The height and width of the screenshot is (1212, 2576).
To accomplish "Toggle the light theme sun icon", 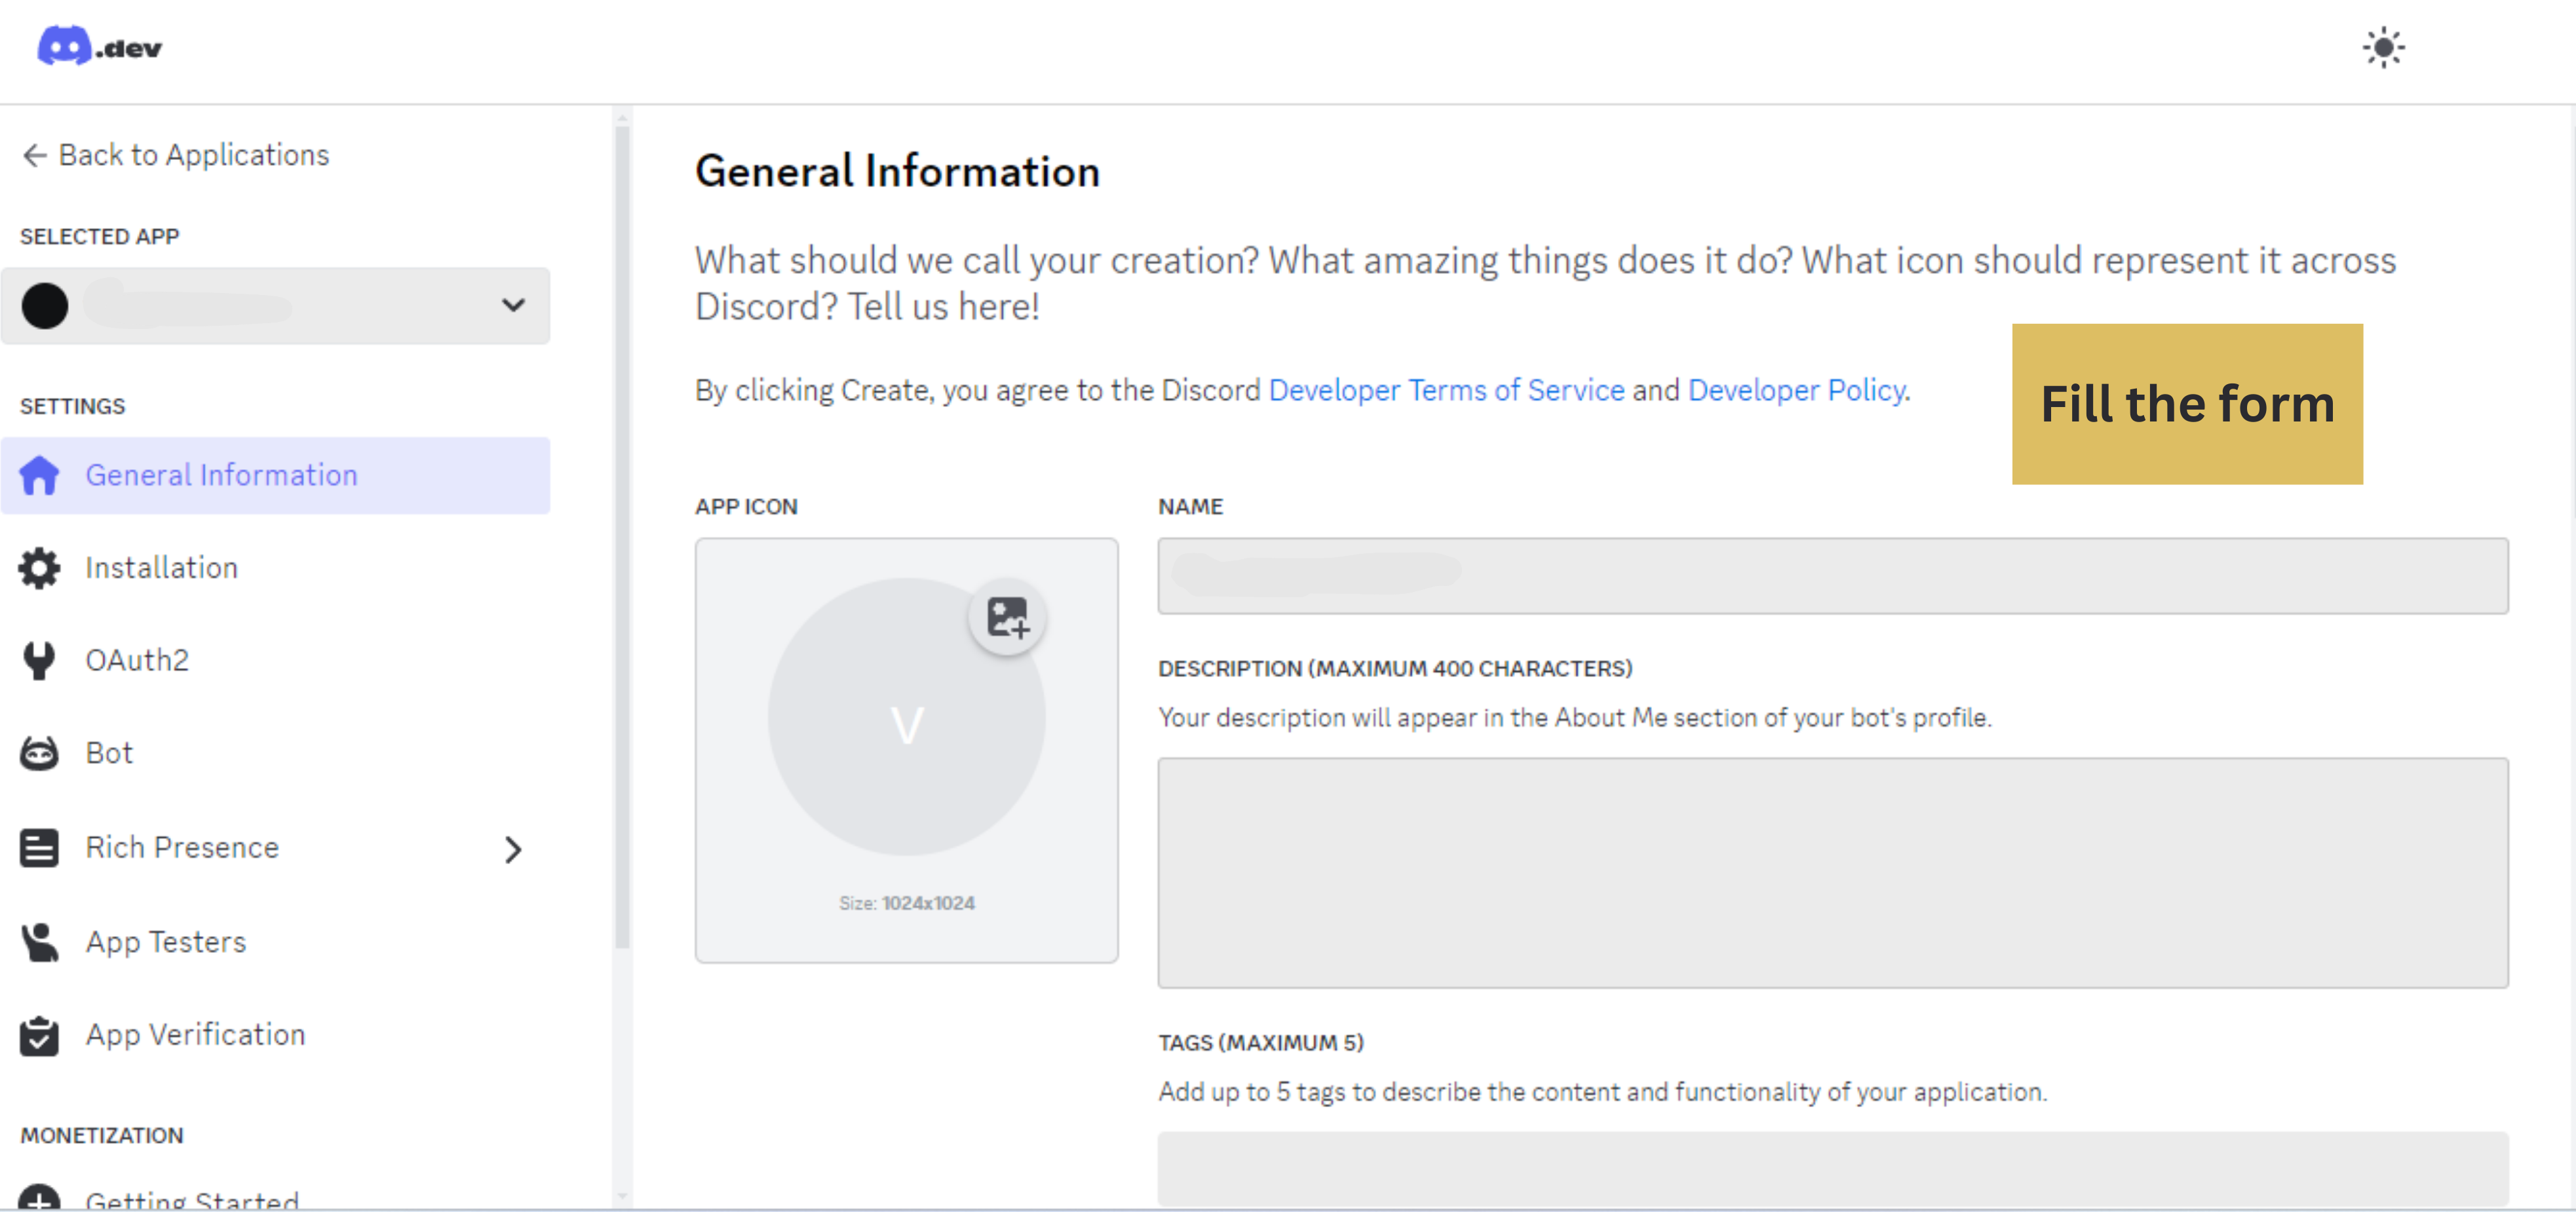I will (x=2383, y=47).
